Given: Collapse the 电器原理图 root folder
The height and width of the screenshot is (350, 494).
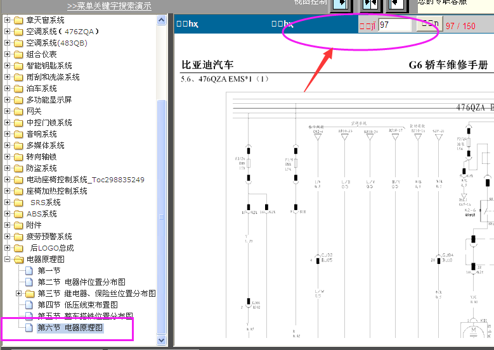Looking at the screenshot, I should coord(7,259).
